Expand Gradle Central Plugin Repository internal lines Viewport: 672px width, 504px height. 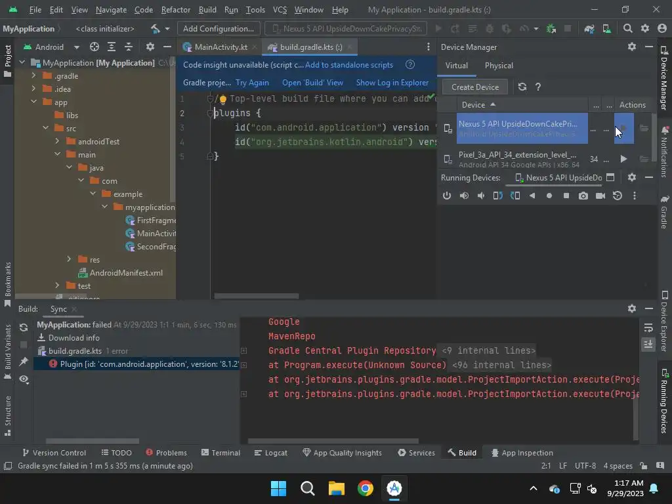[244, 350]
